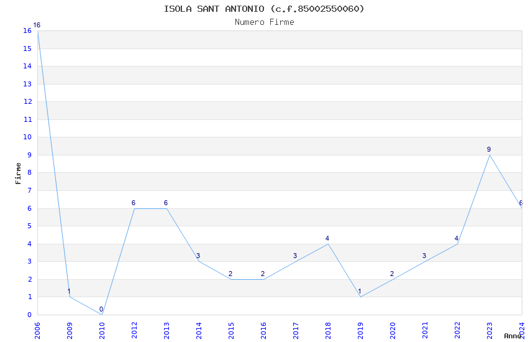
Task: Click the y-axis tick label 7
Action: point(30,190)
